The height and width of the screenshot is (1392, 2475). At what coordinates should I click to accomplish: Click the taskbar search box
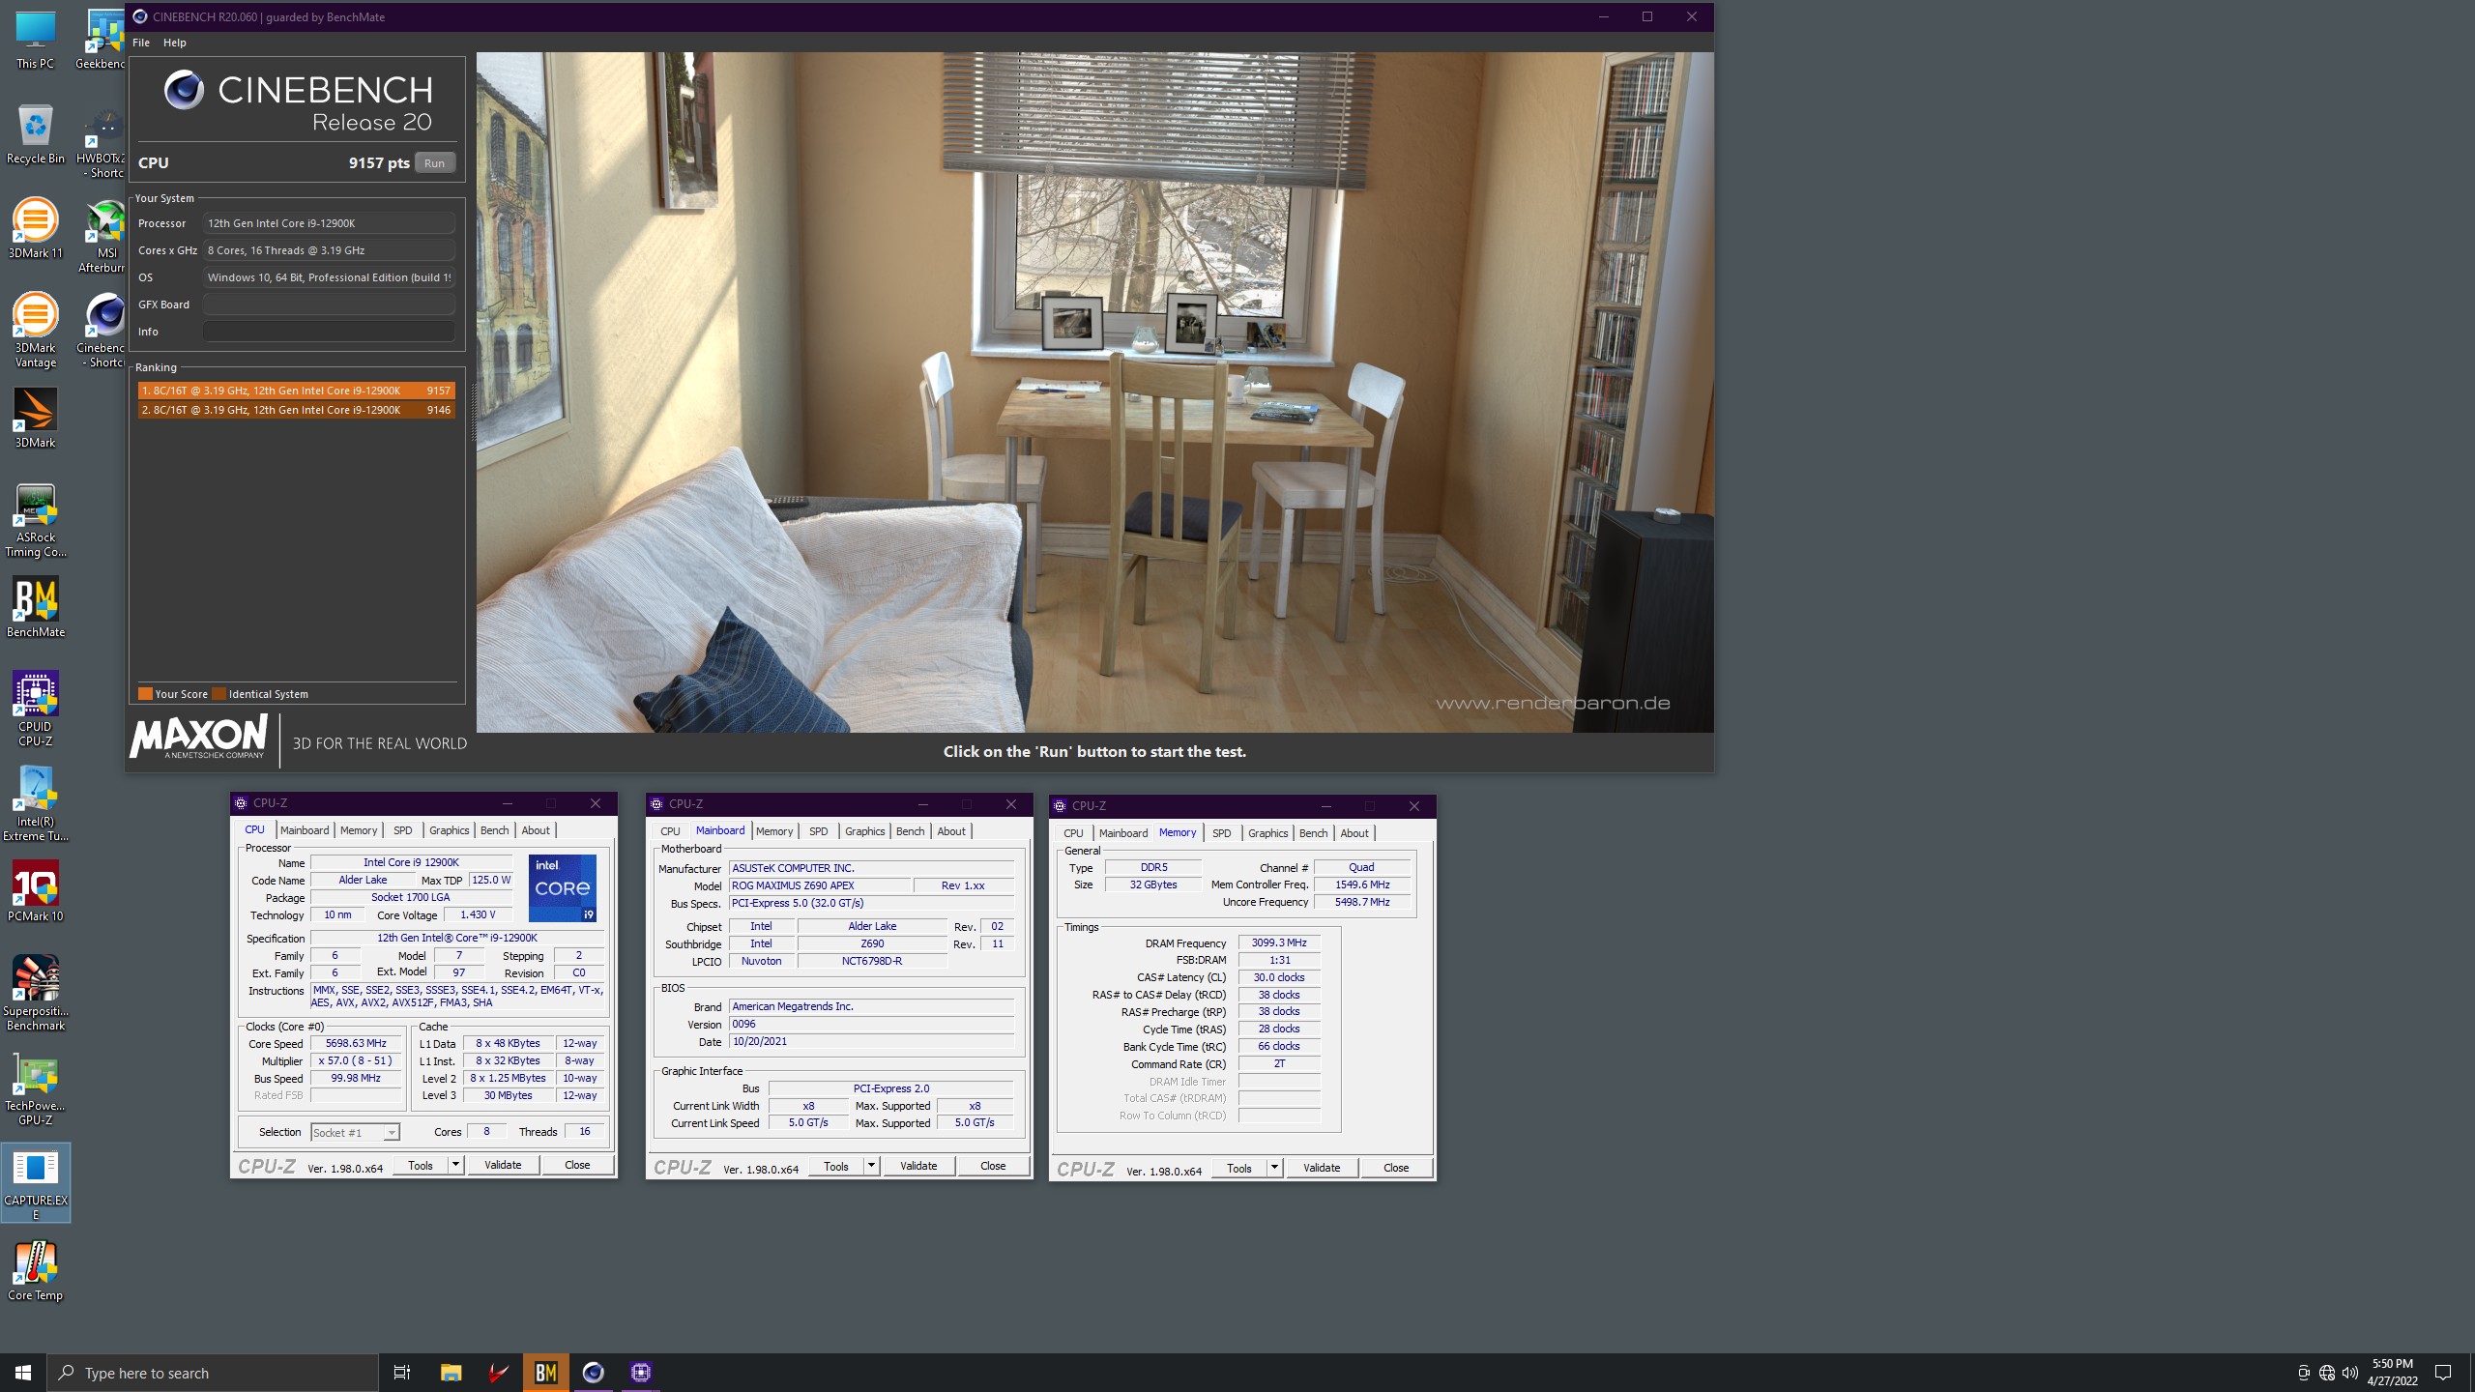213,1373
